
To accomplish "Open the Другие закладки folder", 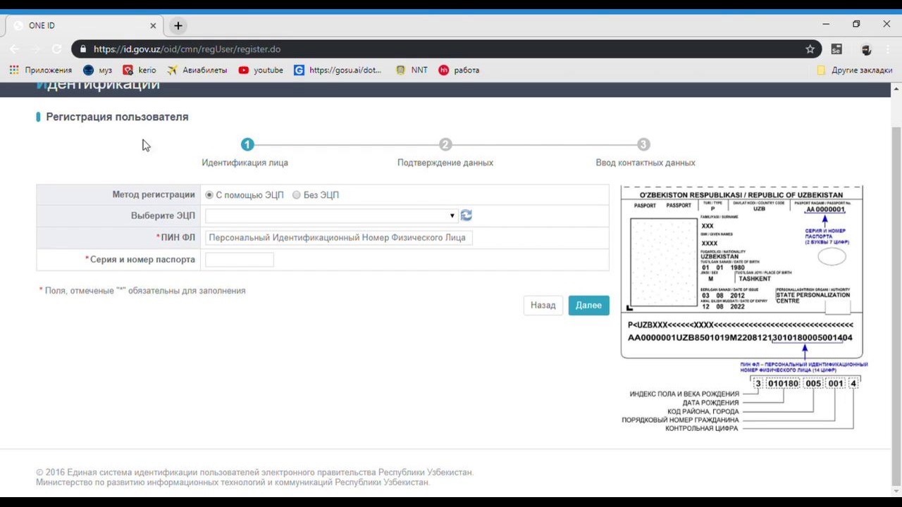I will click(x=854, y=70).
